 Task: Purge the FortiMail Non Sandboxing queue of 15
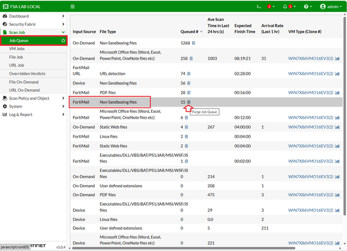coord(189,102)
